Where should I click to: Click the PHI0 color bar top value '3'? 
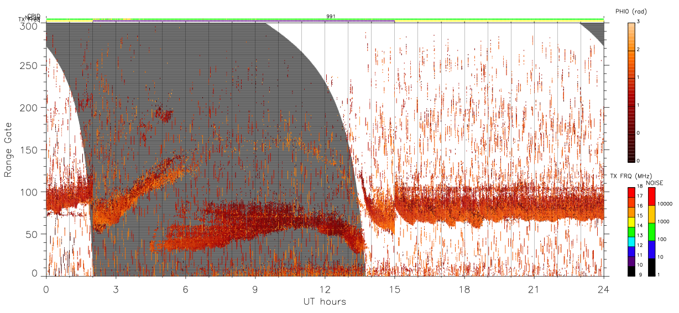coord(639,22)
